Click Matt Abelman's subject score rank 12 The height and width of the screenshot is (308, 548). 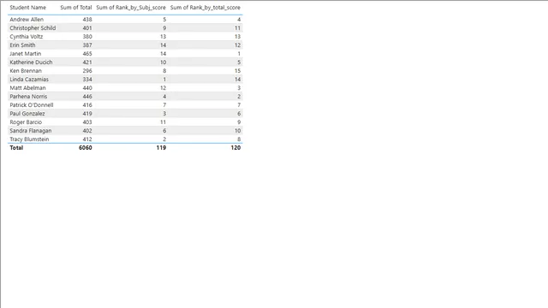pyautogui.click(x=163, y=88)
